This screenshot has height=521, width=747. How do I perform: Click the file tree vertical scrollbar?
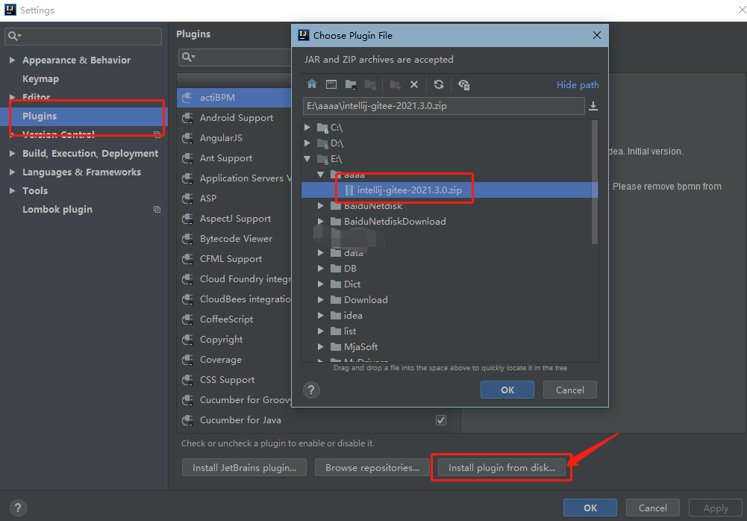coord(595,182)
